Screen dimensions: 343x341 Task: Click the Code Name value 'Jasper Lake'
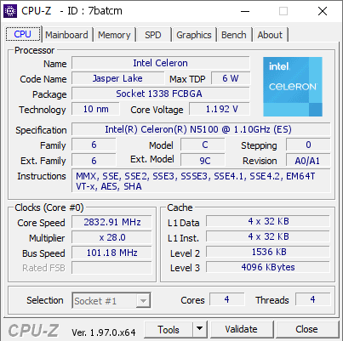click(117, 78)
